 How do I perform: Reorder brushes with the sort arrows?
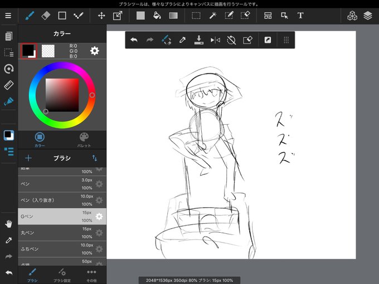(95, 158)
